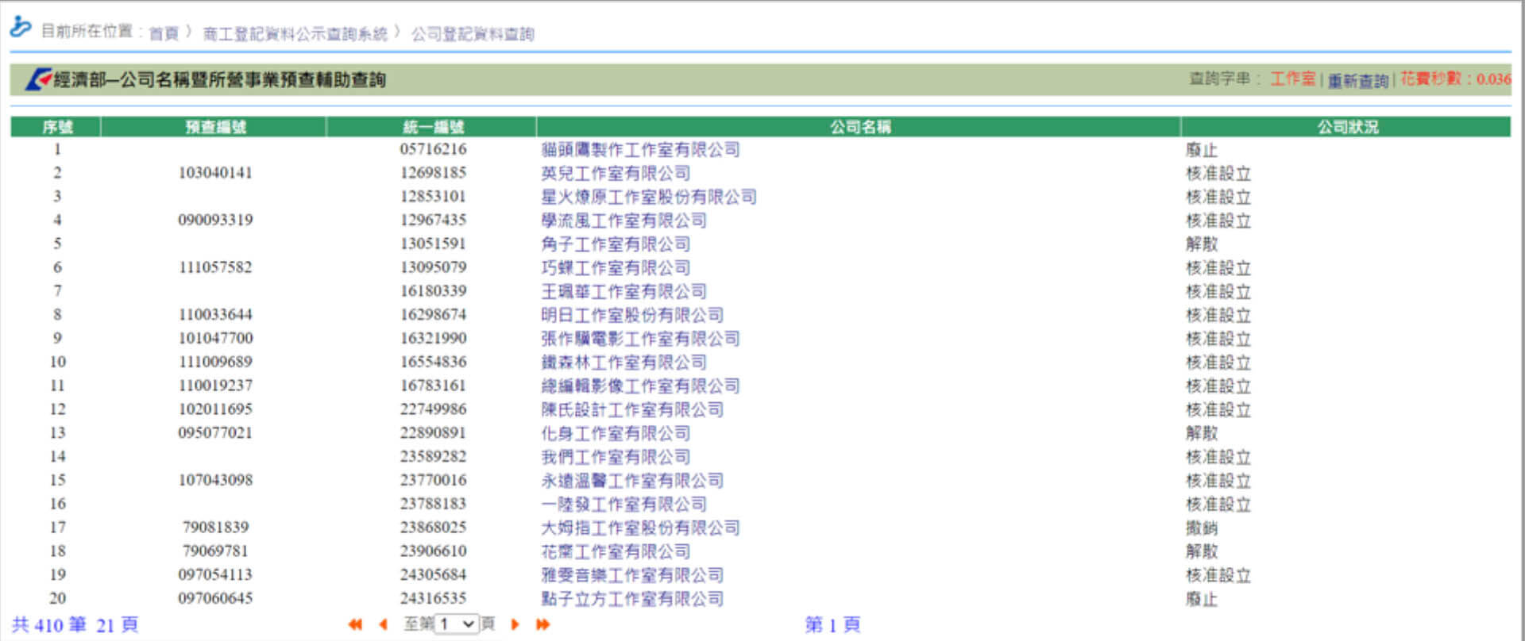Jump to last page arrow icon
The width and height of the screenshot is (1525, 641).
pos(543,624)
